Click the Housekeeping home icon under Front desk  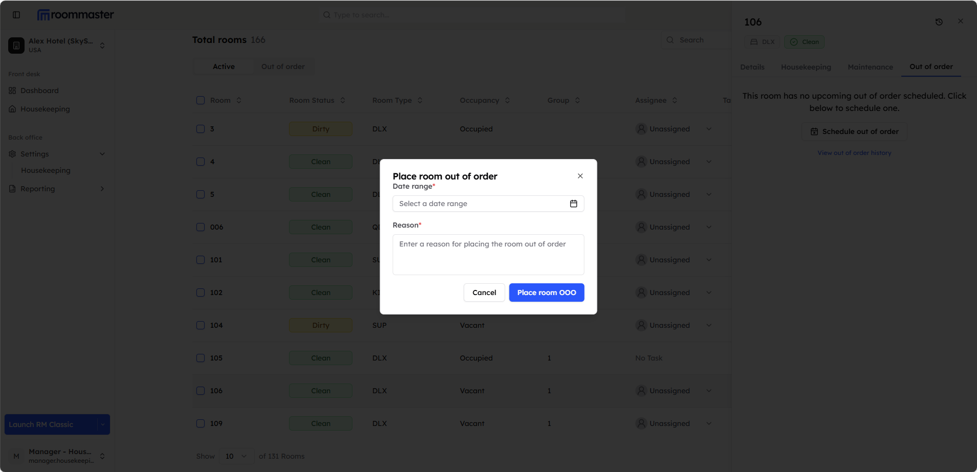(12, 109)
